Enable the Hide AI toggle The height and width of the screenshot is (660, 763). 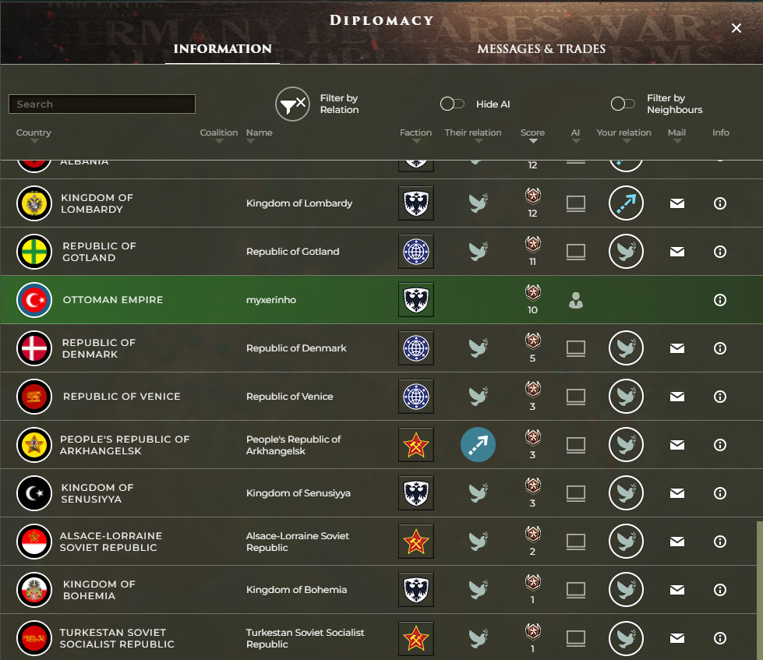[452, 103]
